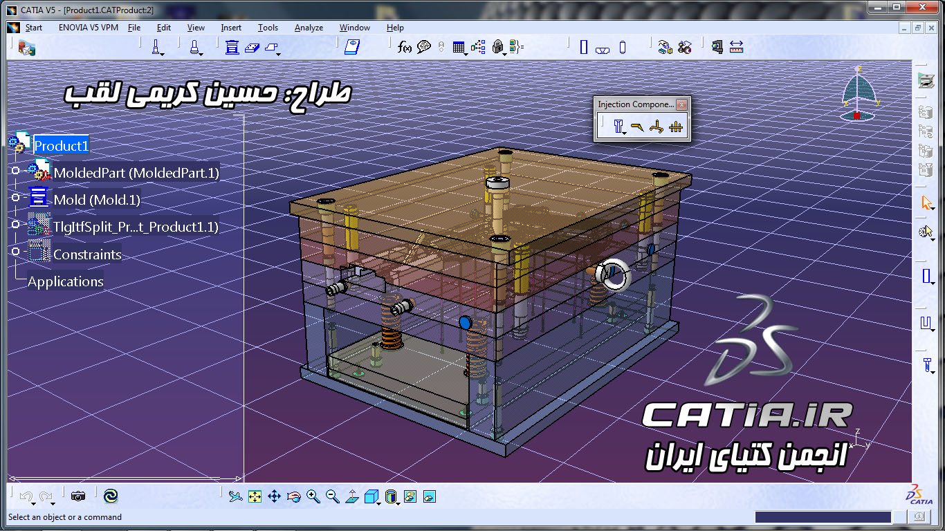Toggle Swap visible space icon
The height and width of the screenshot is (531, 945).
430,496
